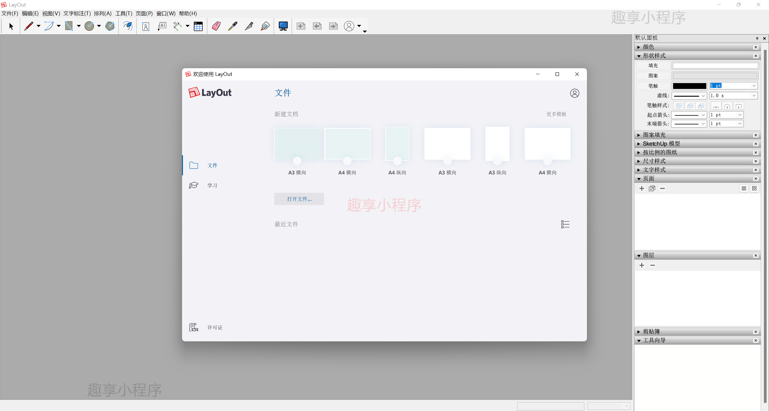Select the Linear Dimension tool
The image size is (769, 411).
tap(178, 26)
